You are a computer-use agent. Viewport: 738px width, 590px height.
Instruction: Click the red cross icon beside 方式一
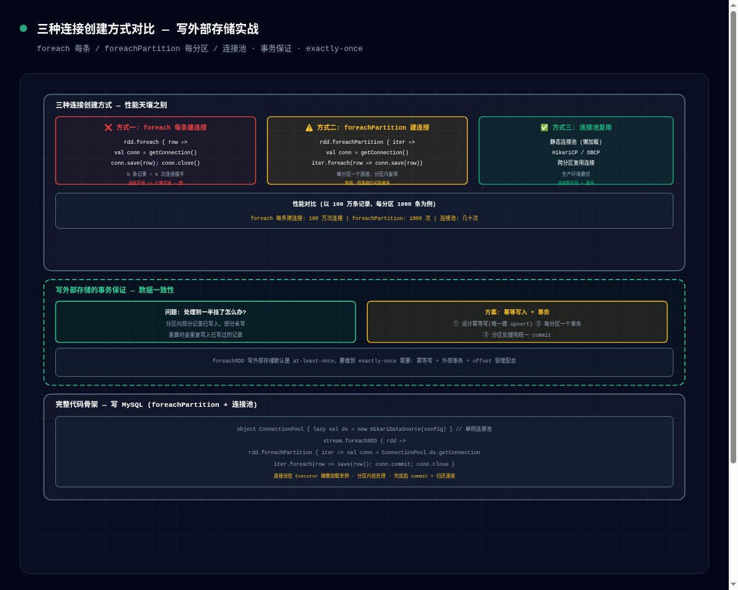point(108,128)
